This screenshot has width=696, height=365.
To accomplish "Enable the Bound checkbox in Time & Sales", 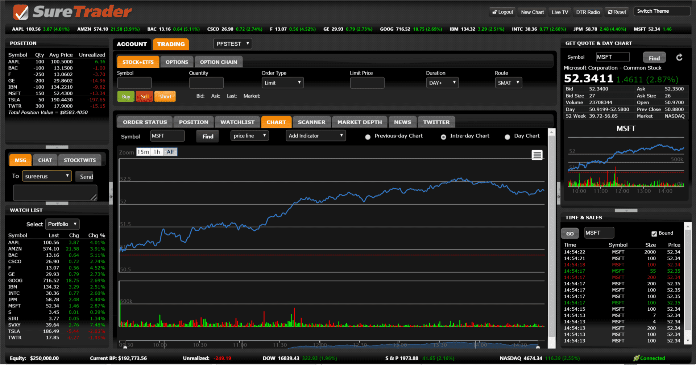I will pyautogui.click(x=654, y=234).
